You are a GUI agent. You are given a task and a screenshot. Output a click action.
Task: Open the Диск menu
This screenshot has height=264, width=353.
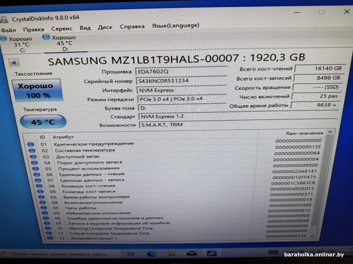click(105, 27)
